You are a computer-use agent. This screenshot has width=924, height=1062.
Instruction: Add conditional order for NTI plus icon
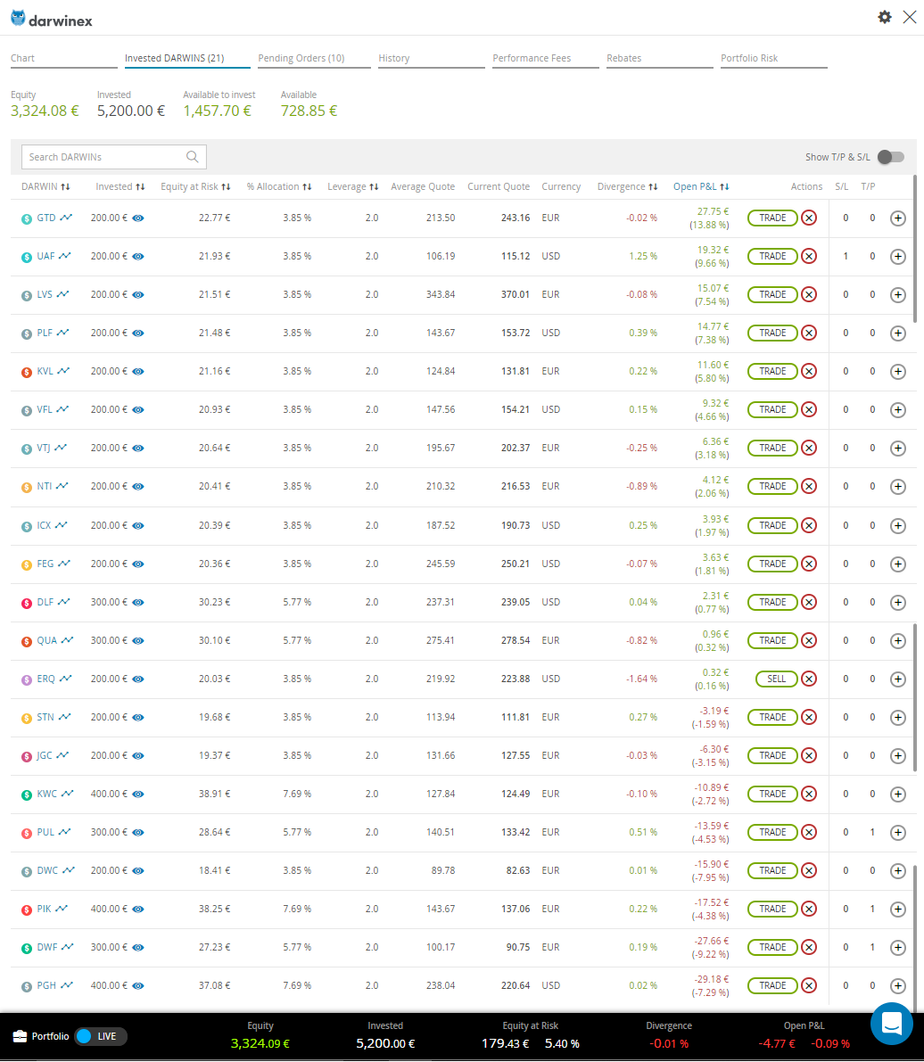(898, 486)
